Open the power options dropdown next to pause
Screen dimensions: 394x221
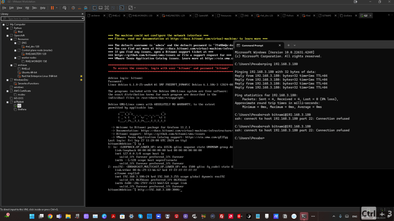pos(57,8)
